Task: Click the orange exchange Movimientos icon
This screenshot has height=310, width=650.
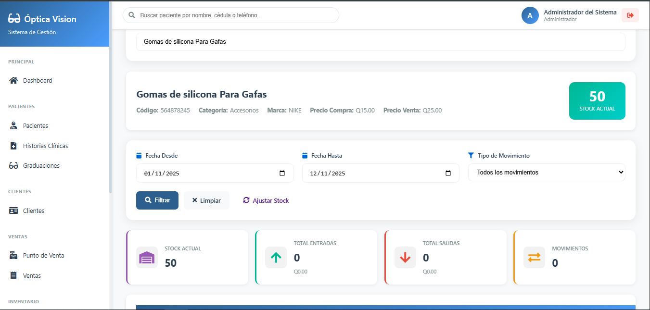Action: (534, 258)
